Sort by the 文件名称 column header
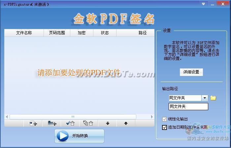The height and width of the screenshot is (148, 231). (24, 33)
